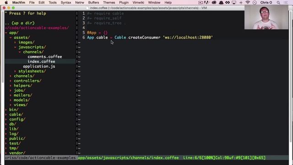293x165 pixels.
Task: Open the Netrw menu
Action: coord(80,2)
